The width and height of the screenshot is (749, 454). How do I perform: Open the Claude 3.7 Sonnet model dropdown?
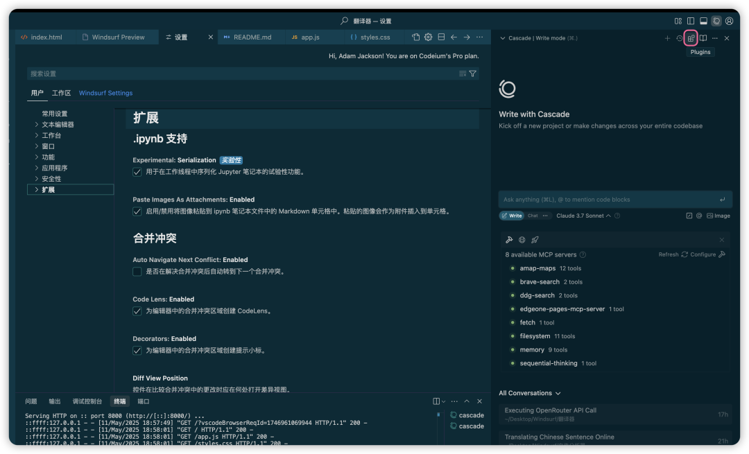point(583,216)
